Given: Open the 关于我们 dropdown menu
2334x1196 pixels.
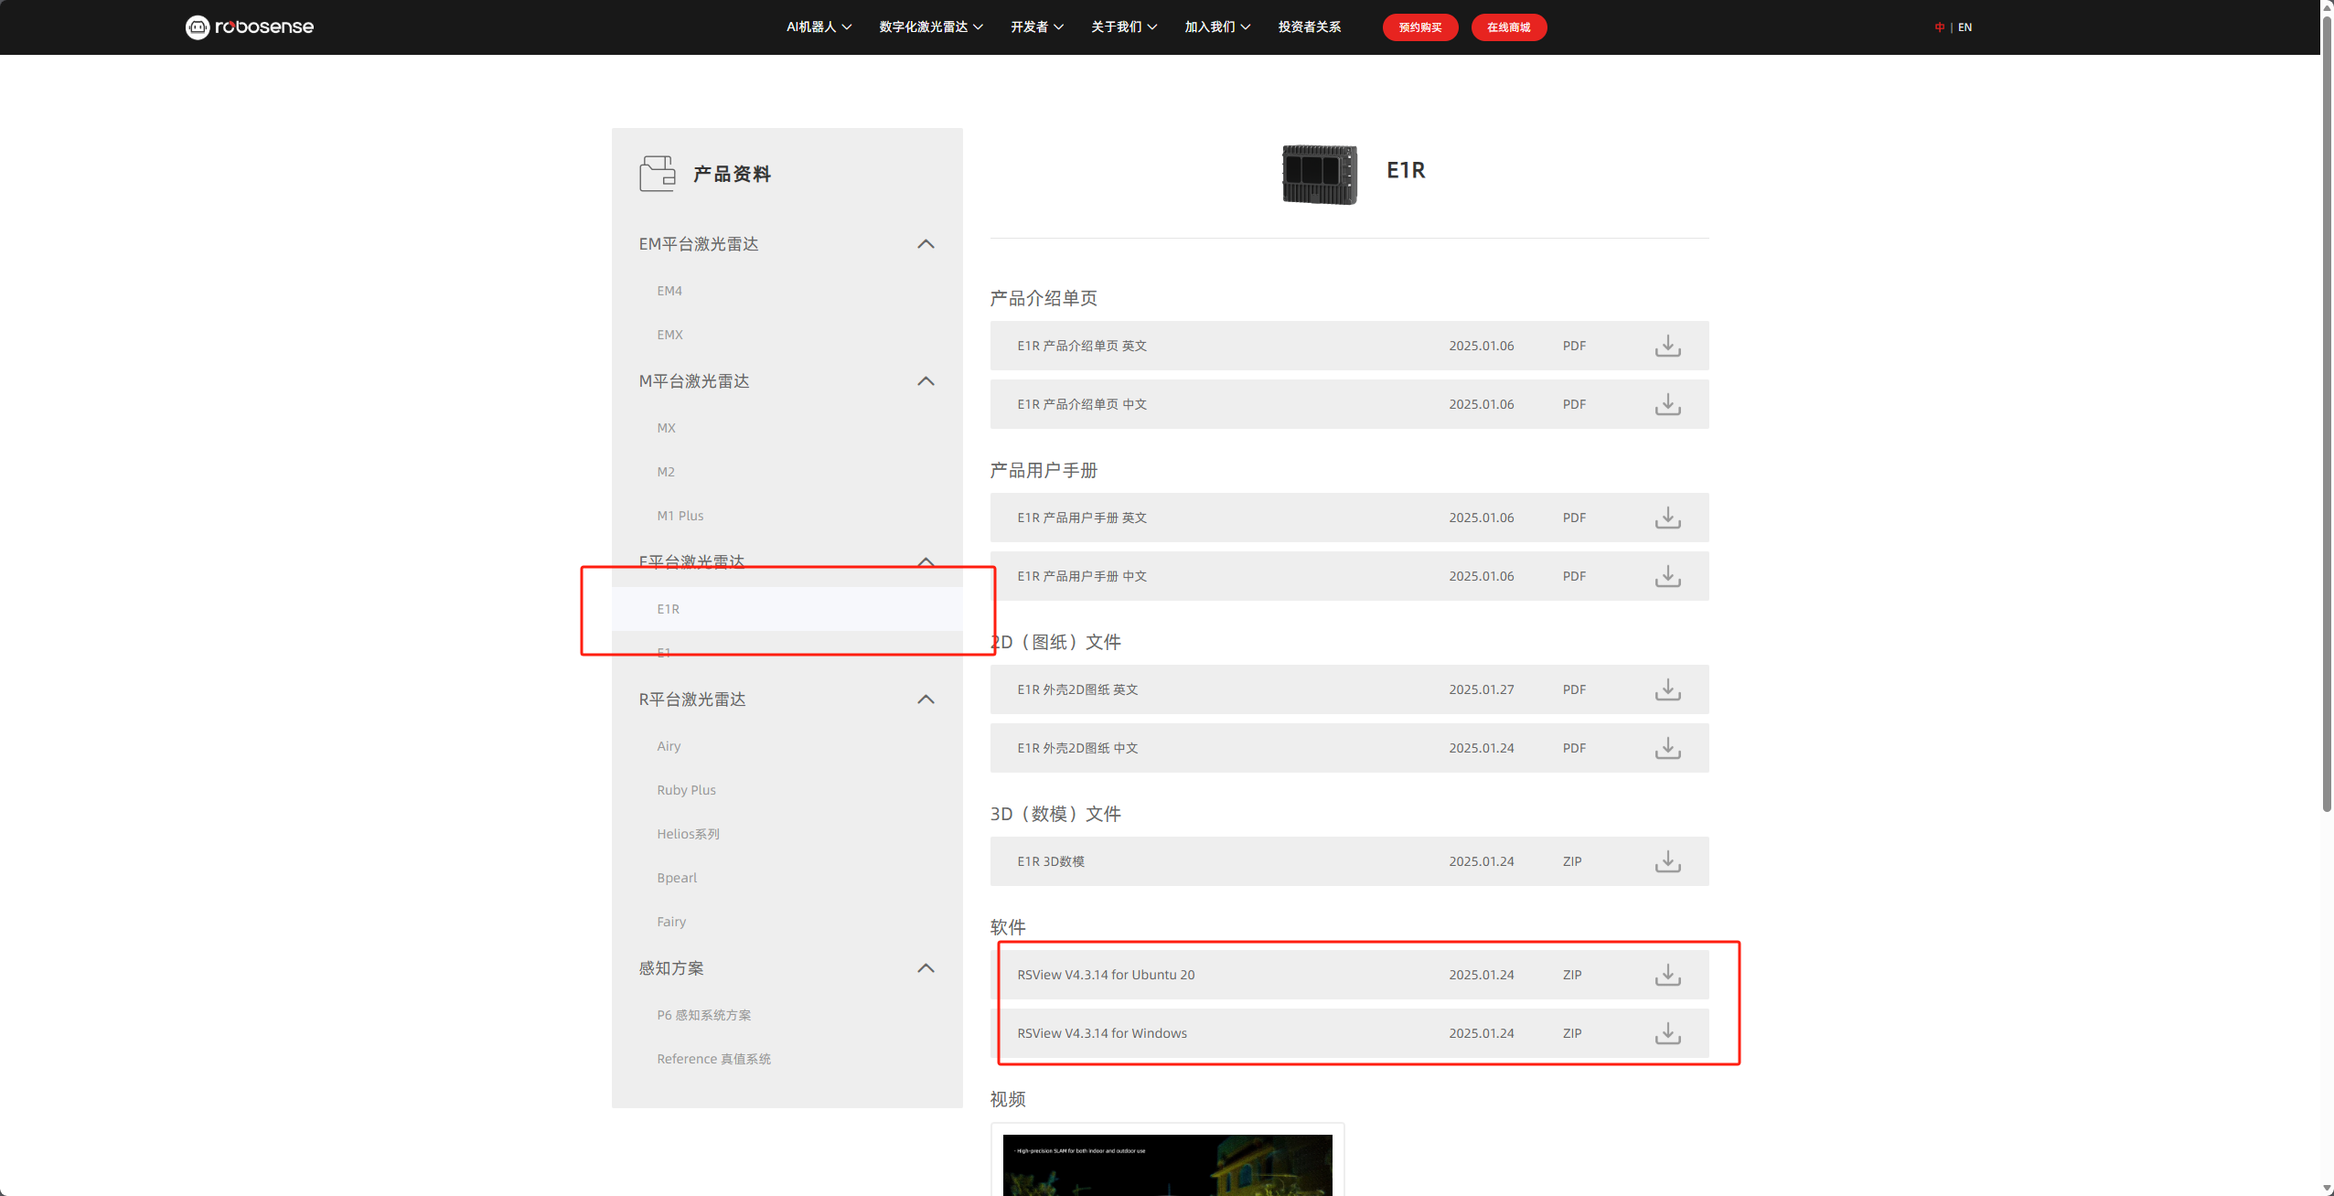Looking at the screenshot, I should click(x=1124, y=27).
